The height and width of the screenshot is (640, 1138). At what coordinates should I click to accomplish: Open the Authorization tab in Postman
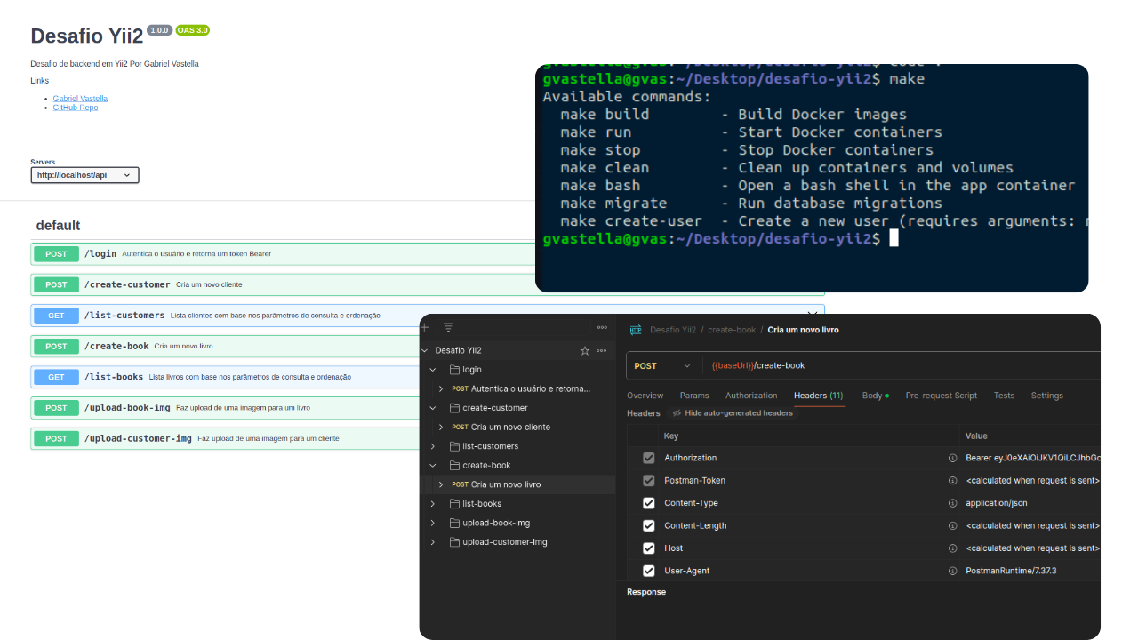point(751,396)
